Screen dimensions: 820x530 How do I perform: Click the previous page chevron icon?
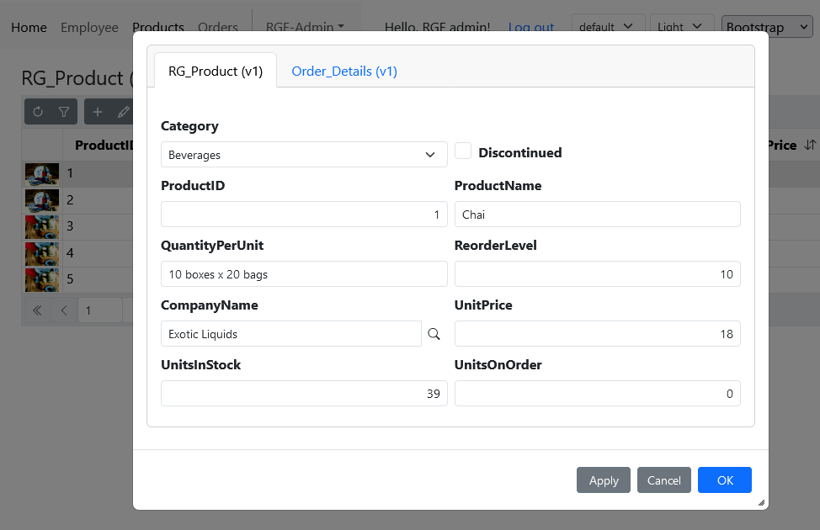coord(64,310)
